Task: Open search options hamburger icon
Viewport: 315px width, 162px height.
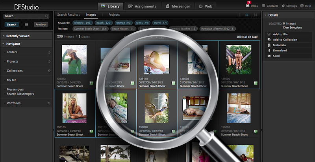Action: 26,24
